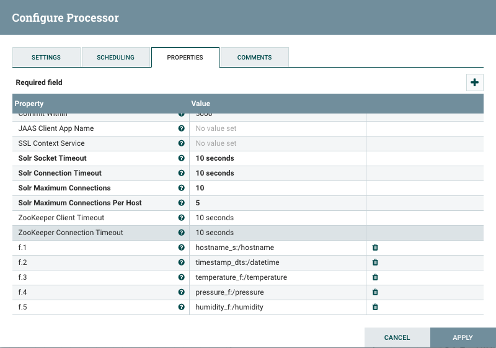Screen dimensions: 496x348
Task: Edit JAAS Client App Name empty value
Action: pos(278,128)
